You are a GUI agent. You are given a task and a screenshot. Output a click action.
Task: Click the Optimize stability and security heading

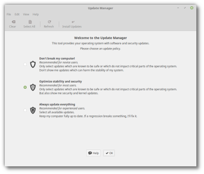pyautogui.click(x=60, y=81)
